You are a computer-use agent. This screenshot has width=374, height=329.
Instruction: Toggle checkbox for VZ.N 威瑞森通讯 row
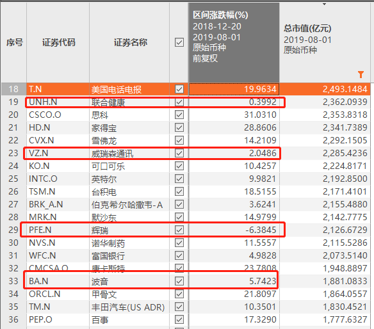coord(179,153)
